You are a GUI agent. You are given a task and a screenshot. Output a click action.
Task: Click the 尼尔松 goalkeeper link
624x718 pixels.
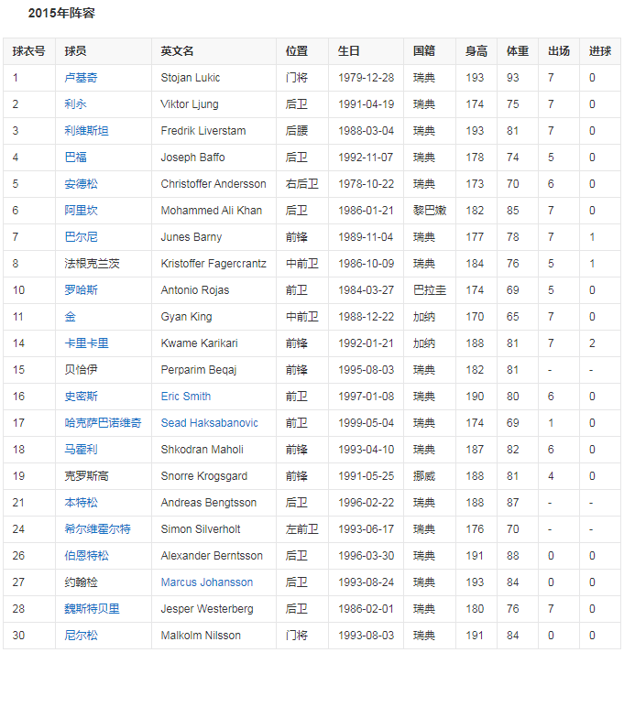pyautogui.click(x=81, y=636)
